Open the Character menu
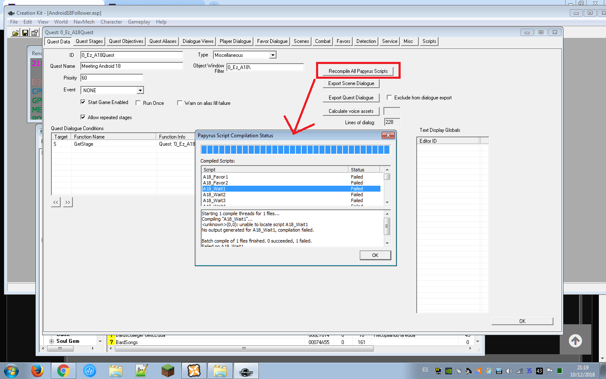 pos(111,22)
